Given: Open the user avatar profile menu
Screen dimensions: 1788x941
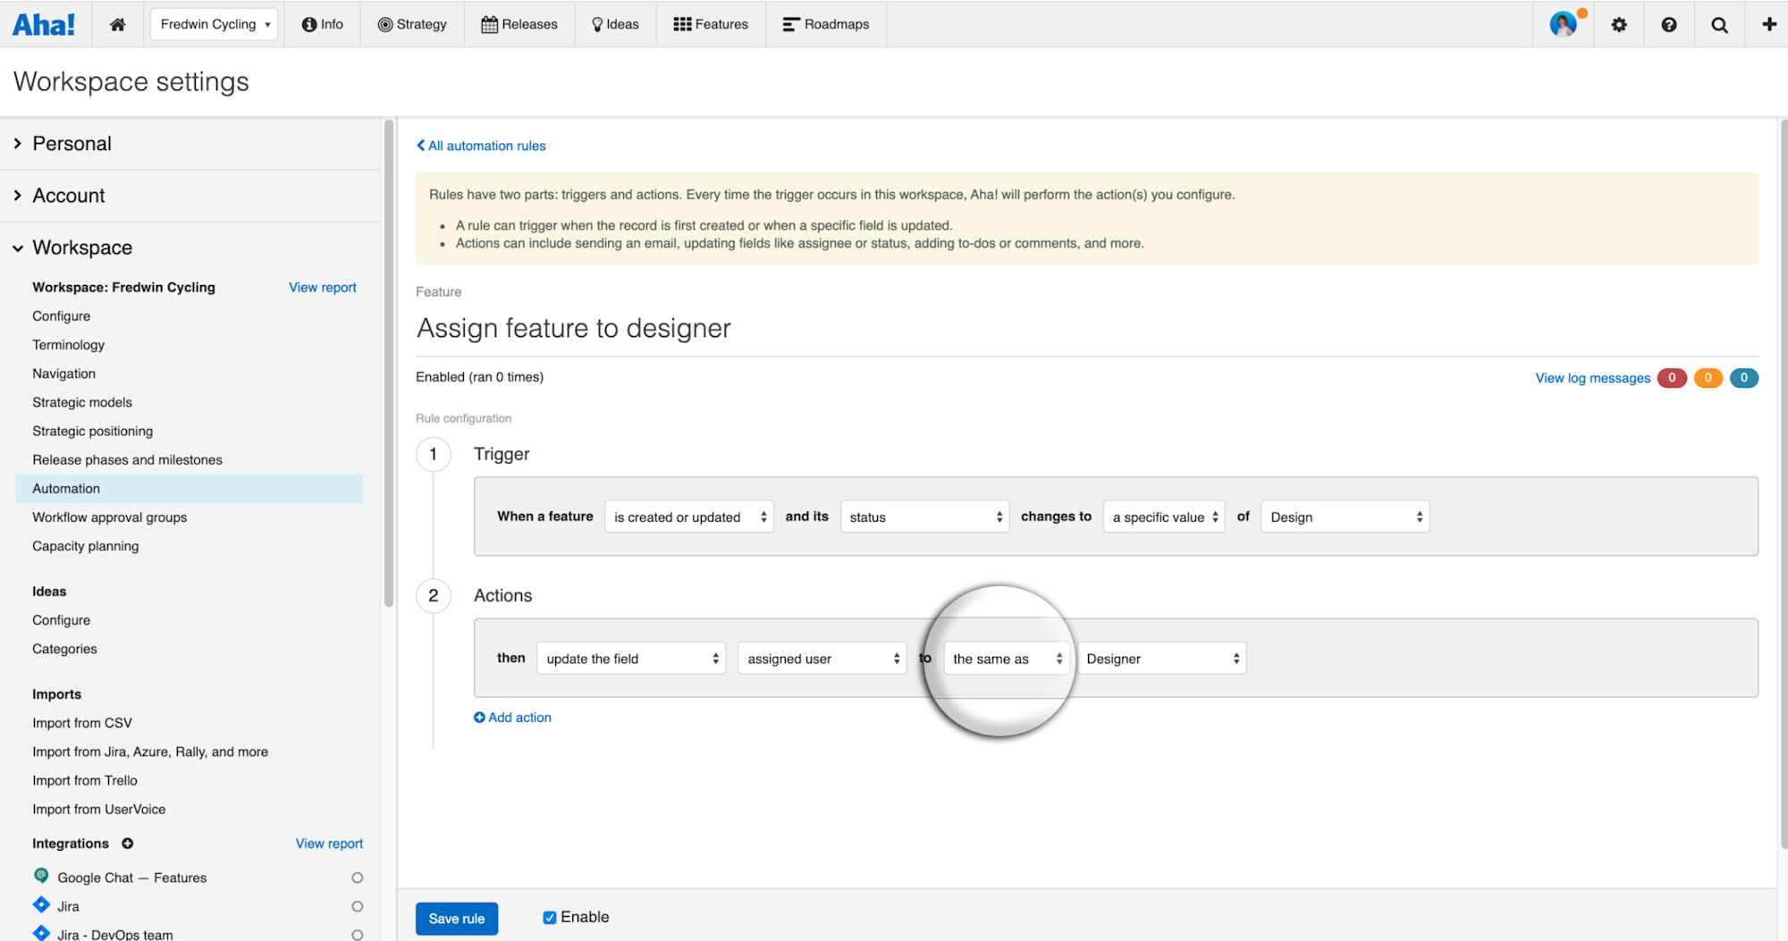Looking at the screenshot, I should point(1564,24).
